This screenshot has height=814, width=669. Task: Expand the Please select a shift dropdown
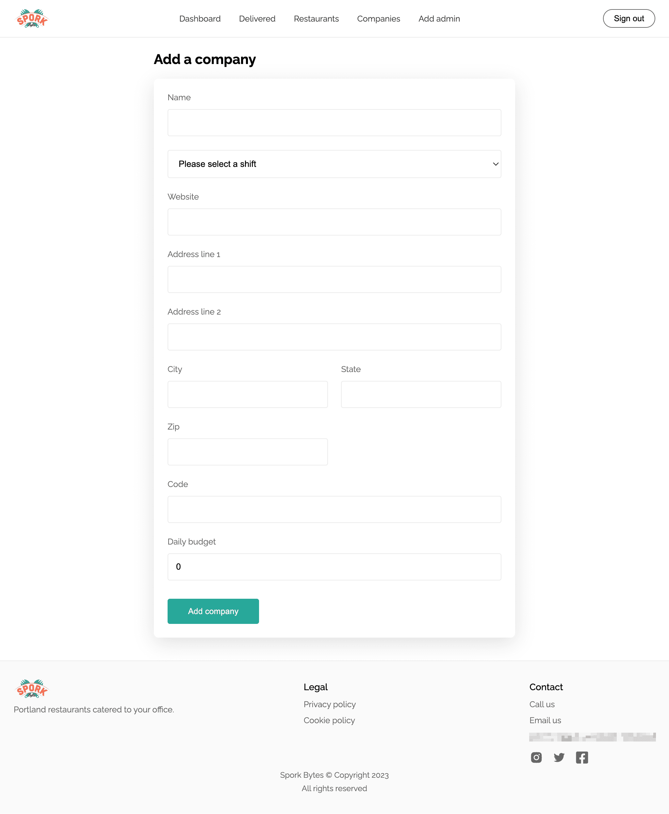coord(334,164)
